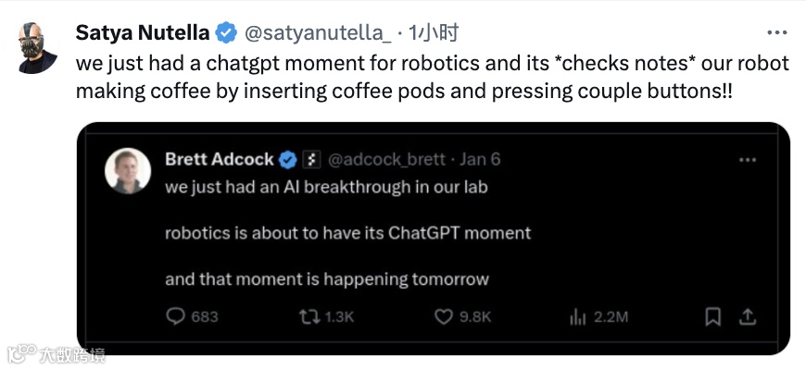The image size is (806, 370).
Task: Open Brett Adcock's profile picture
Action: click(x=128, y=171)
